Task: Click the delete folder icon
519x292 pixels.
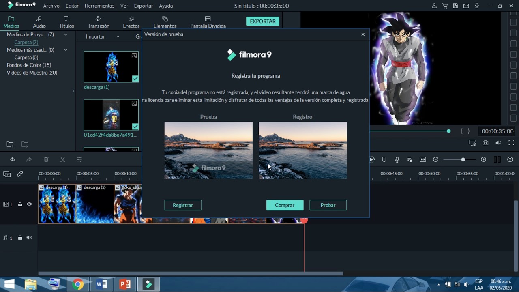Action: (25, 144)
